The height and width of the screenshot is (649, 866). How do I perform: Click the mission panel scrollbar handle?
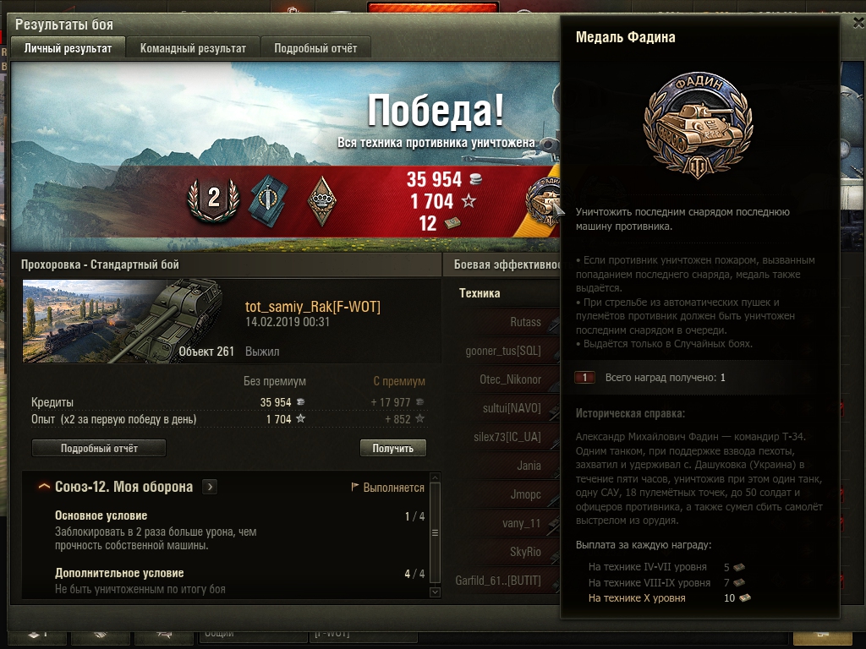[x=435, y=532]
